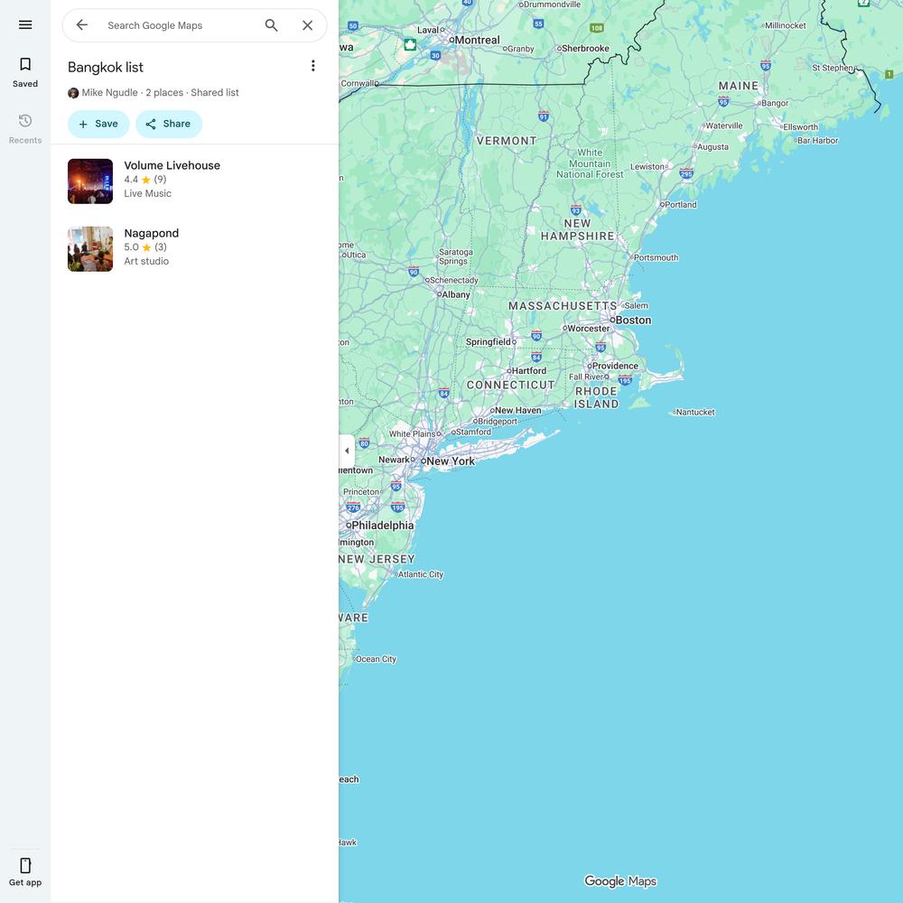This screenshot has width=903, height=903.
Task: Select Nagapond place title
Action: coord(151,233)
